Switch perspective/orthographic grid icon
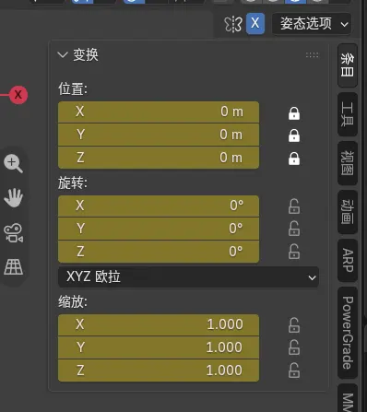Image resolution: width=367 pixels, height=412 pixels. tap(13, 266)
